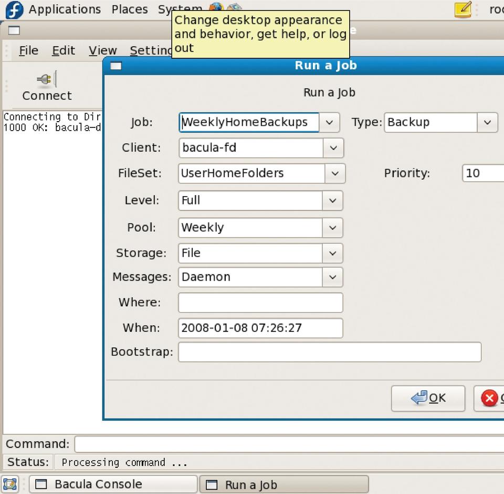Open the View menu in Bacula Console
This screenshot has width=504, height=494.
click(102, 50)
